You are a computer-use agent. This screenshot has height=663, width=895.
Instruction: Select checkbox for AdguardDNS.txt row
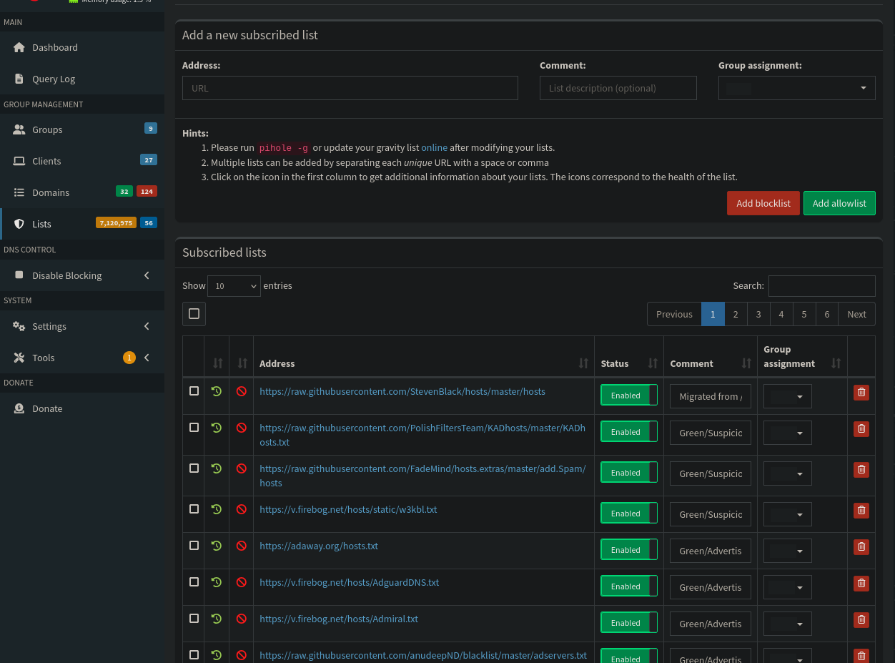coord(194,581)
